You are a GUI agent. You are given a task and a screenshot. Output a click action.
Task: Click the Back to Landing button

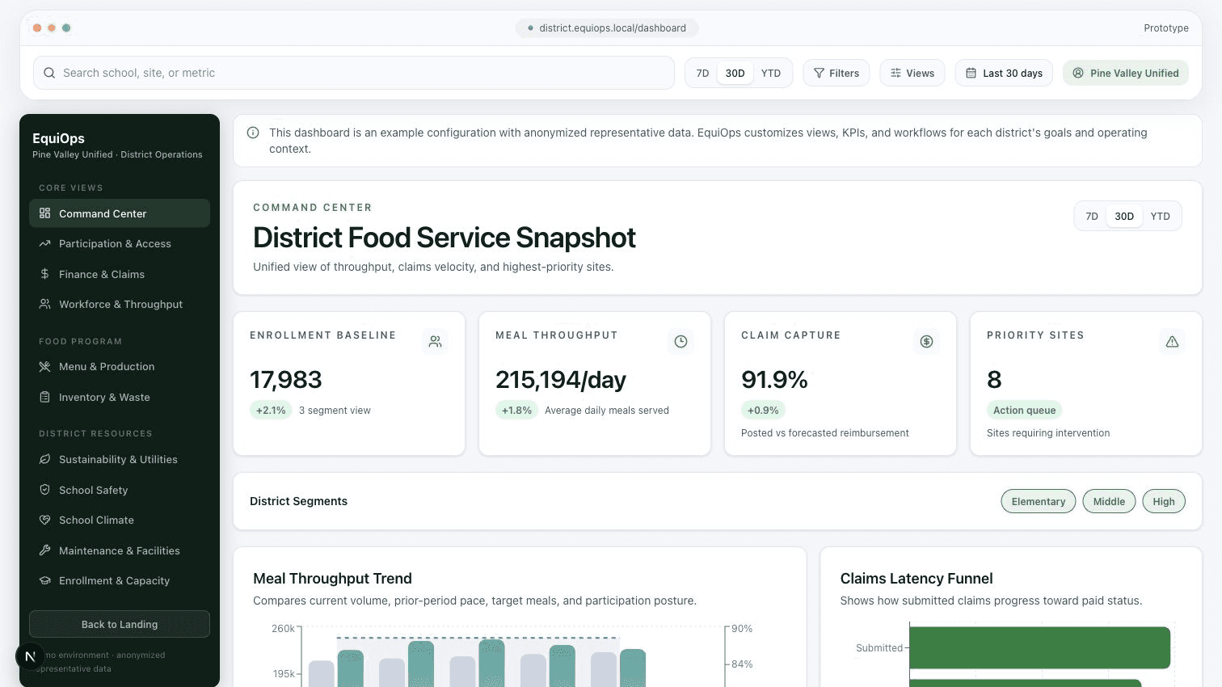[x=120, y=624]
